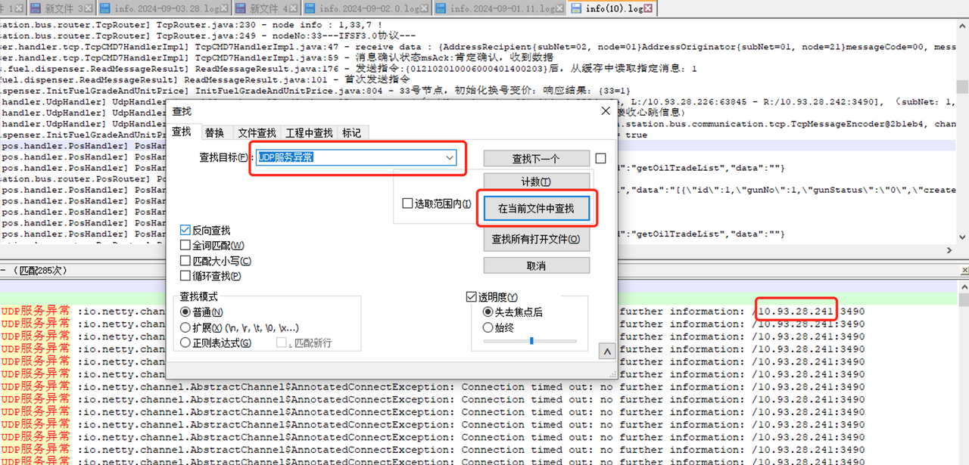The image size is (969, 465).
Task: Close the 新文件 4 tab with its X
Action: [x=292, y=8]
